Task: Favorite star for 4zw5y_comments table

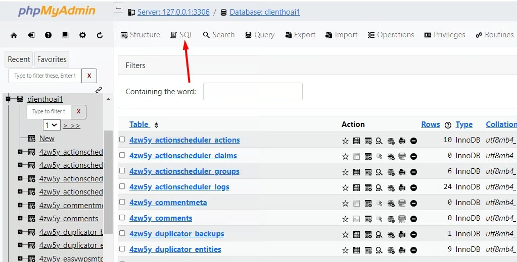Action: coord(345,219)
